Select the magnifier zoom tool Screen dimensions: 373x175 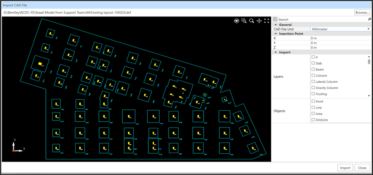pos(251,21)
